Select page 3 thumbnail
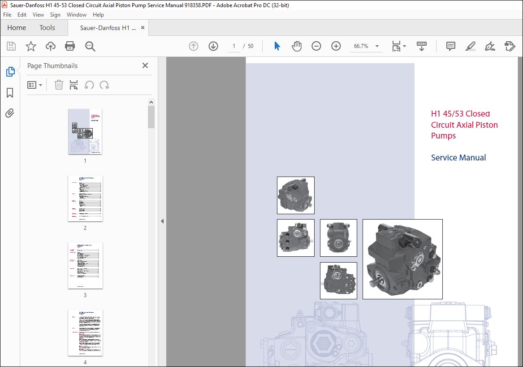Image resolution: width=523 pixels, height=367 pixels. pos(85,266)
